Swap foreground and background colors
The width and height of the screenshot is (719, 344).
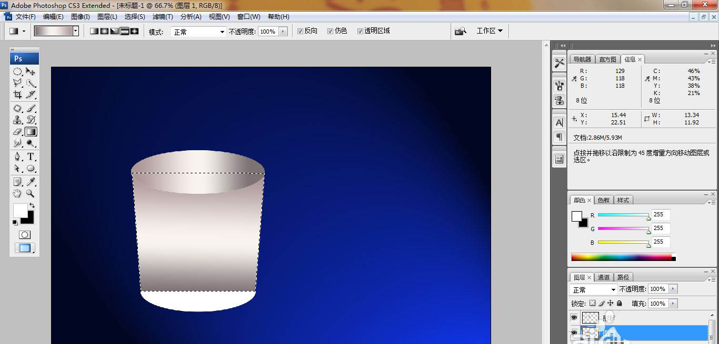[x=32, y=205]
